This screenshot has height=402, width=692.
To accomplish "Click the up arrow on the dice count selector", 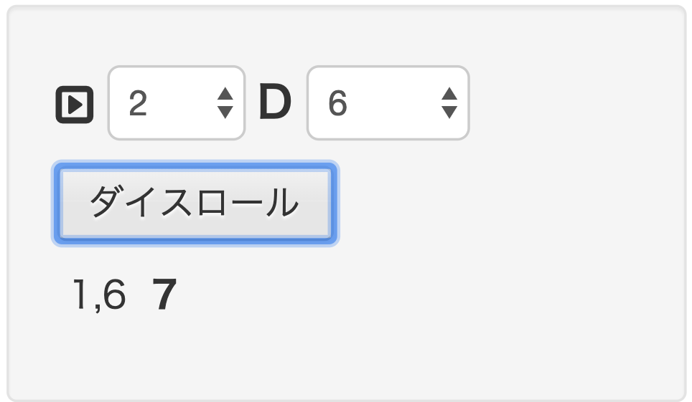I will pos(225,95).
